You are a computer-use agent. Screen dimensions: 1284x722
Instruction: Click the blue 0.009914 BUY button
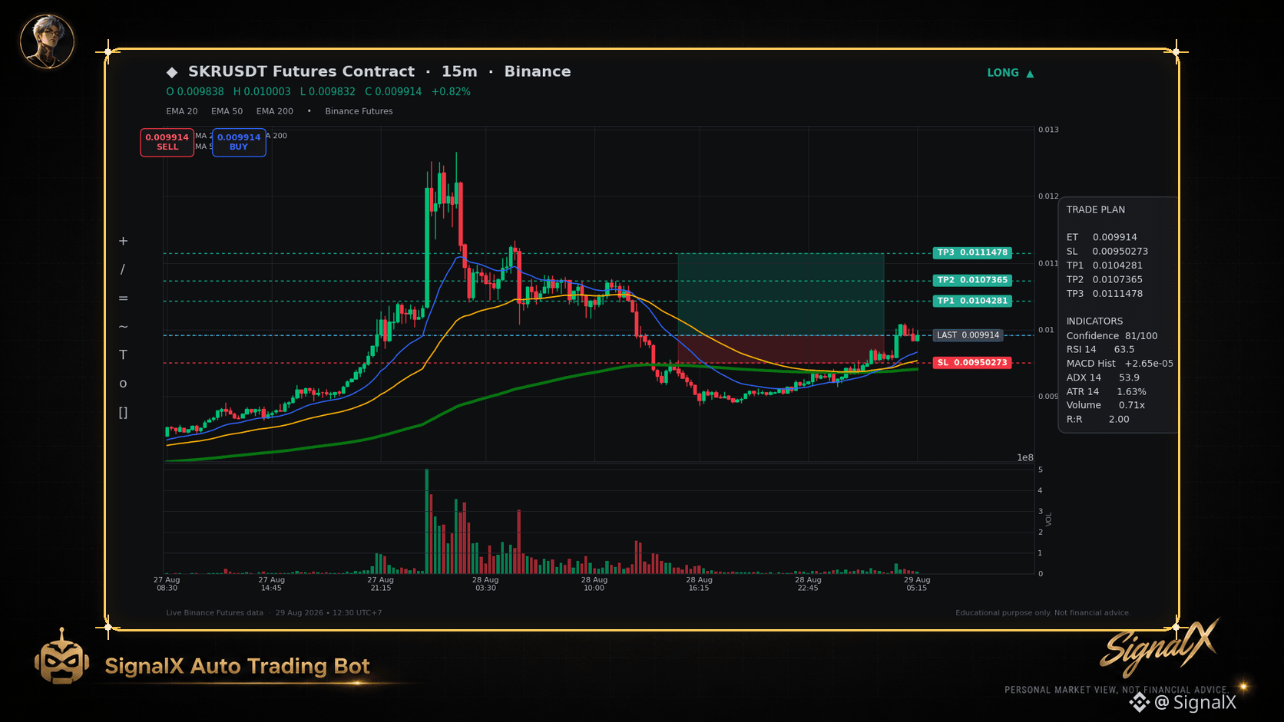click(239, 142)
